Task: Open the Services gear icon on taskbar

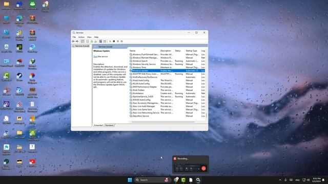Action: click(198, 180)
